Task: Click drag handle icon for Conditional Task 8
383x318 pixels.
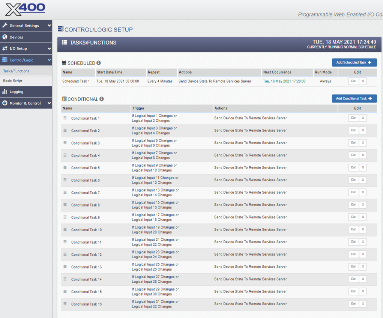Action: click(65, 205)
